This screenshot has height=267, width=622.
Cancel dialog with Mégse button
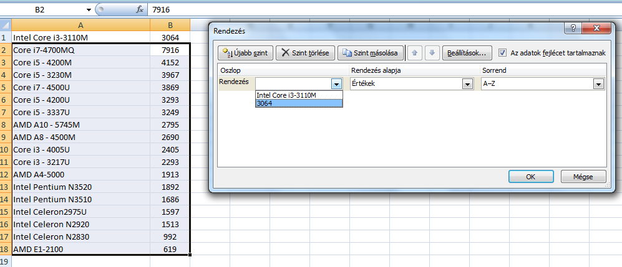(583, 177)
